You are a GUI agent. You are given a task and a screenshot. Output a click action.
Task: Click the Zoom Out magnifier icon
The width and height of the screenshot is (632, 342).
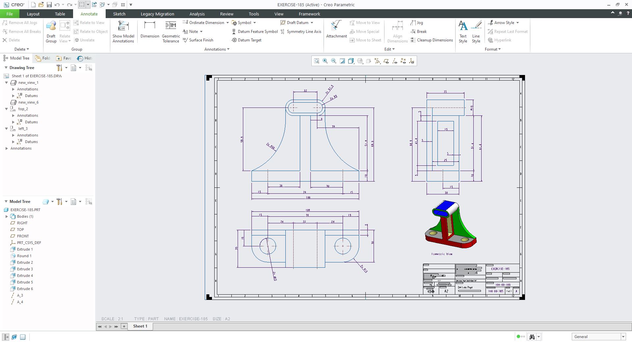(333, 61)
